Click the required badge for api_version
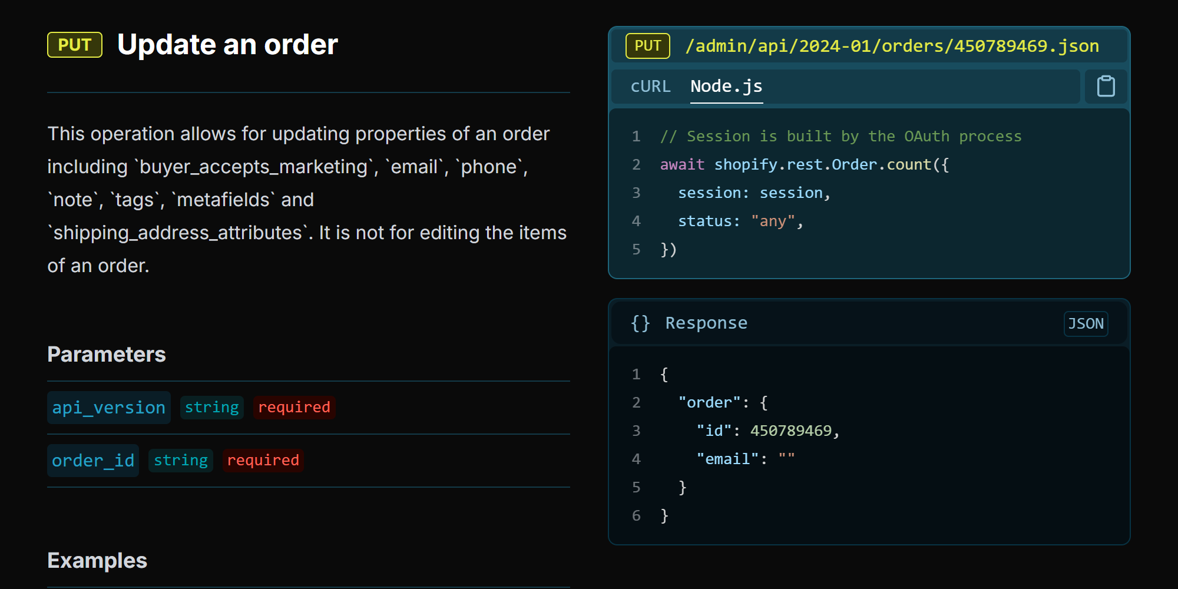The image size is (1178, 589). tap(294, 408)
